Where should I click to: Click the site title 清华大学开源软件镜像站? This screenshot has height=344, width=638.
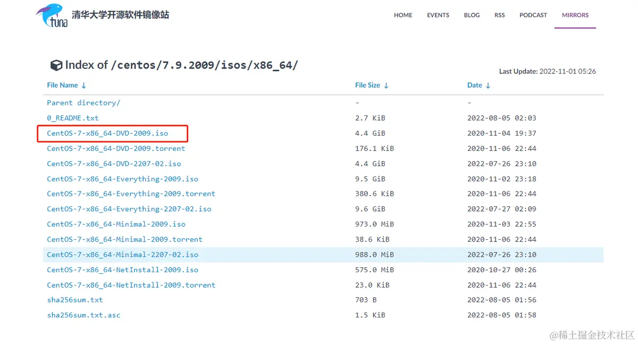click(121, 15)
